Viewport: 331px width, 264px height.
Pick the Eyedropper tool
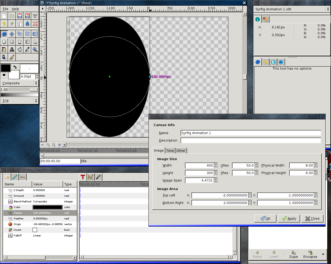(27, 49)
